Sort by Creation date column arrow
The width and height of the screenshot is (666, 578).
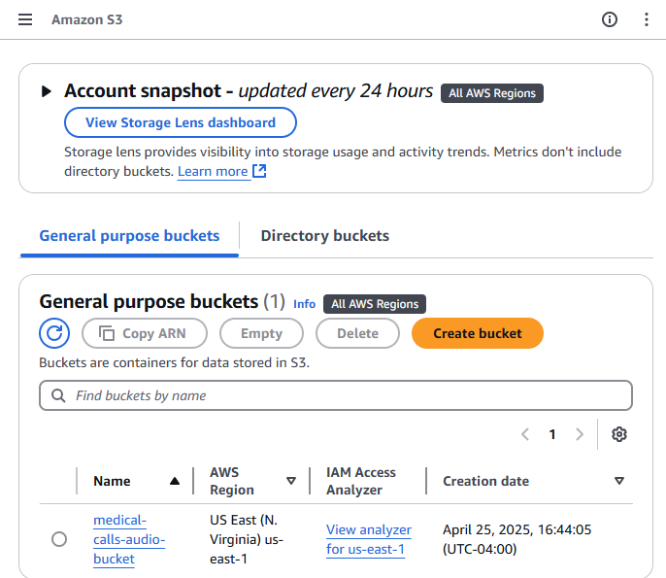(x=619, y=481)
